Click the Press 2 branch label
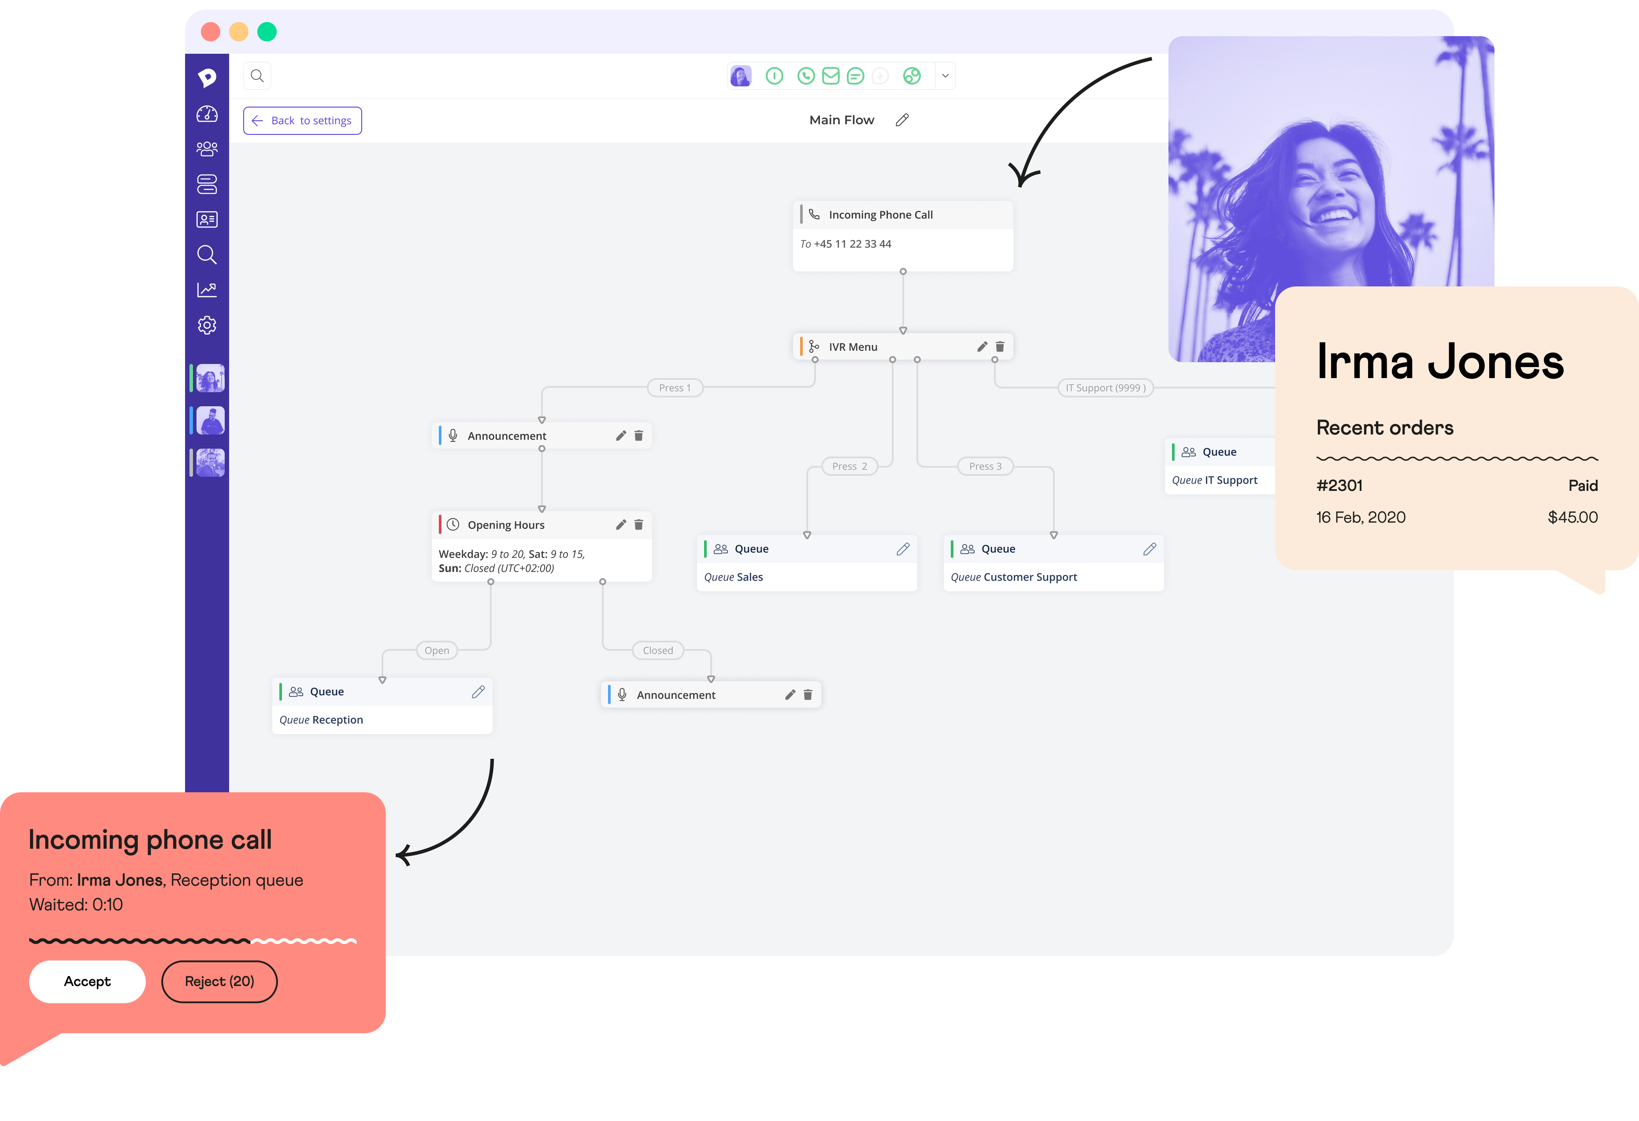Viewport: 1639px width, 1121px height. [x=850, y=466]
